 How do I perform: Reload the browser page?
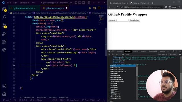point(117,7)
